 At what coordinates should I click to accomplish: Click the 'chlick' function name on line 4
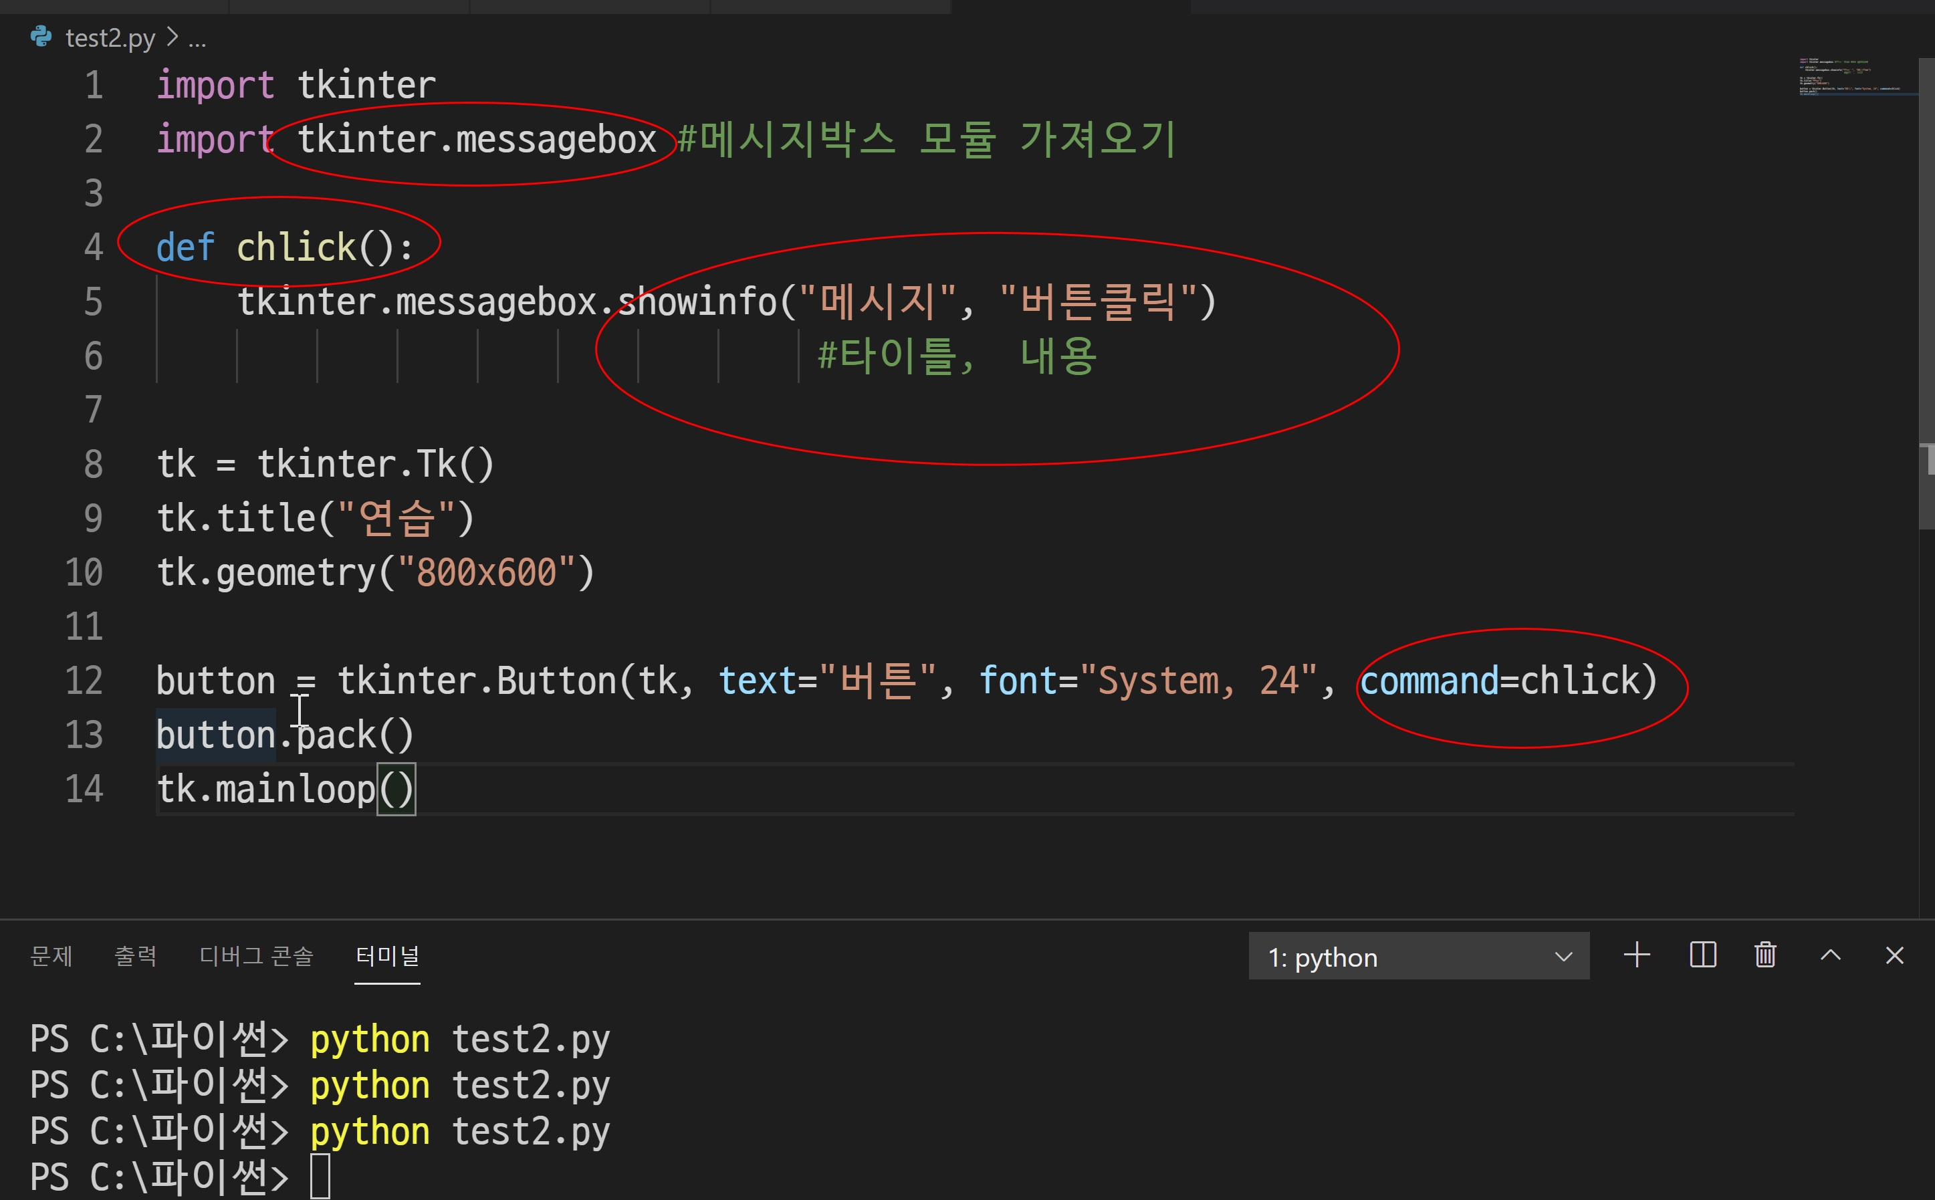(296, 247)
